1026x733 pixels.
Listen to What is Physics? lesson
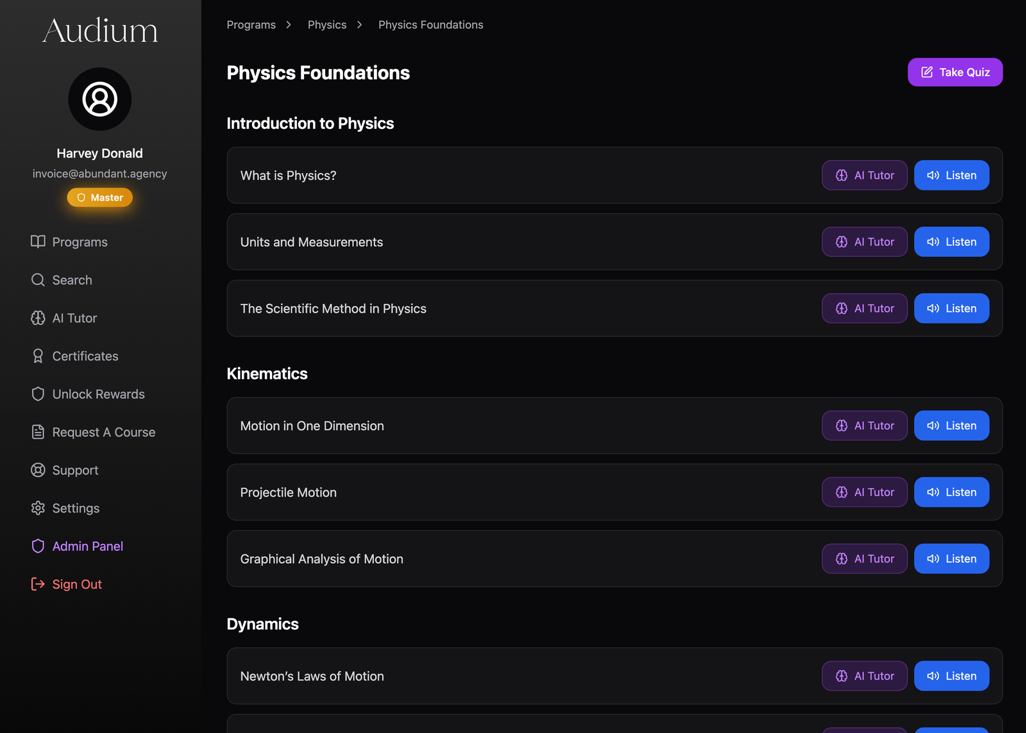click(951, 176)
